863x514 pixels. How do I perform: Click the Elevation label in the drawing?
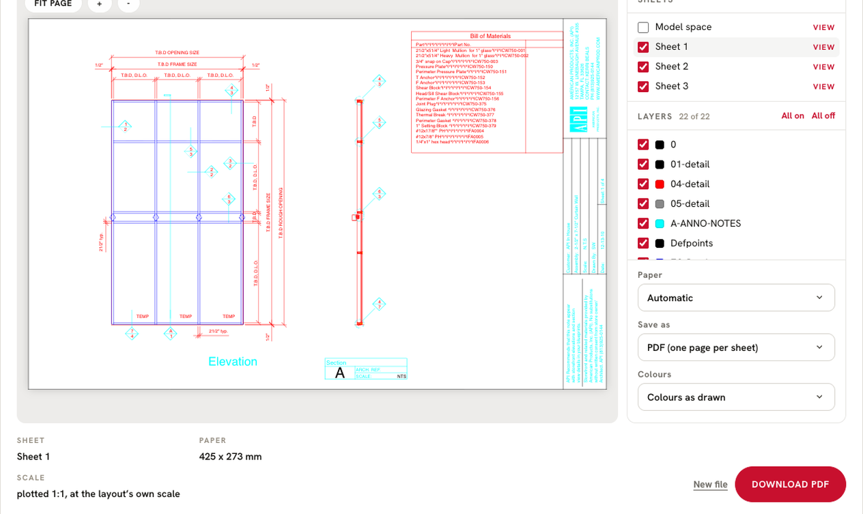tap(233, 362)
